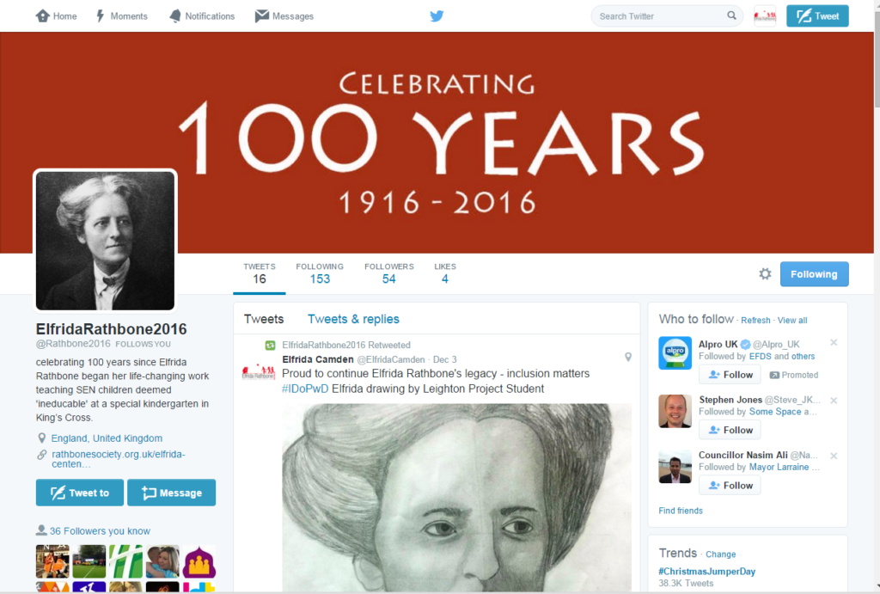The image size is (880, 594).
Task: Open Notifications from the bell icon
Action: (202, 15)
